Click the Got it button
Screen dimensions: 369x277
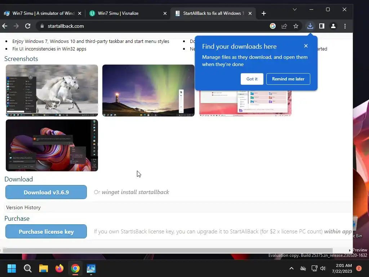pos(252,79)
